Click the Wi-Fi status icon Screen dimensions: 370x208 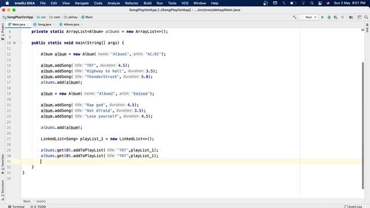pos(303,3)
